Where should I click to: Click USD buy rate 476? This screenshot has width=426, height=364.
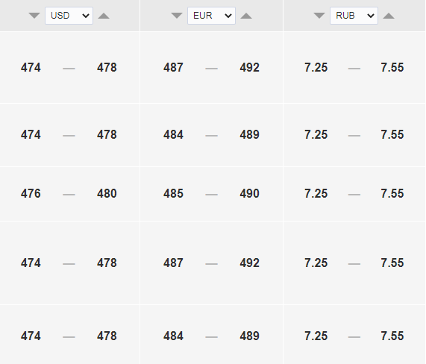point(31,194)
